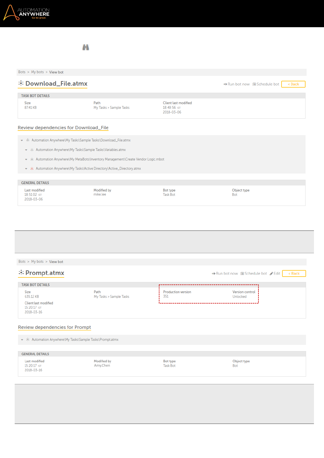Click the pencil Edit icon for Prompt.atmx
Image resolution: width=324 pixels, height=458 pixels.
(x=271, y=274)
